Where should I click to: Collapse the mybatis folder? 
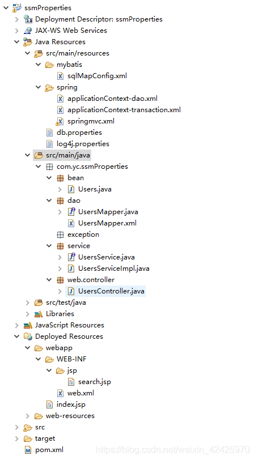39,65
